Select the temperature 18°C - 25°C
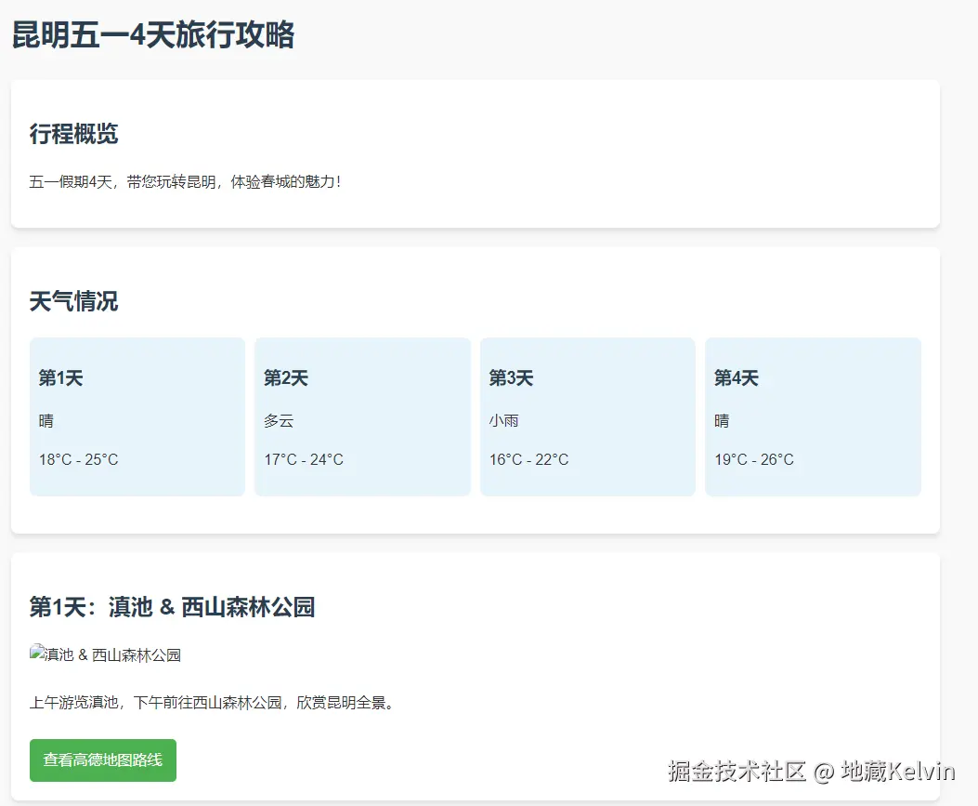 pyautogui.click(x=79, y=459)
